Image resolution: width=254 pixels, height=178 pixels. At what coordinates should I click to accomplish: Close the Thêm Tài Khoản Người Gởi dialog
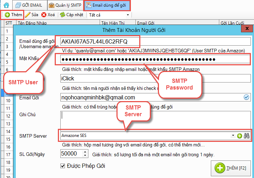[x=247, y=28]
